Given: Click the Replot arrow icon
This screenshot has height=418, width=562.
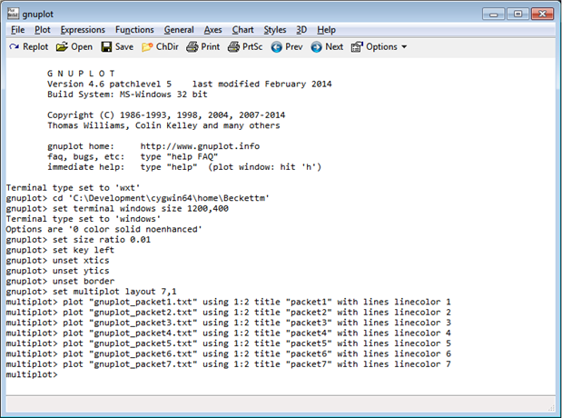Looking at the screenshot, I should tap(14, 46).
